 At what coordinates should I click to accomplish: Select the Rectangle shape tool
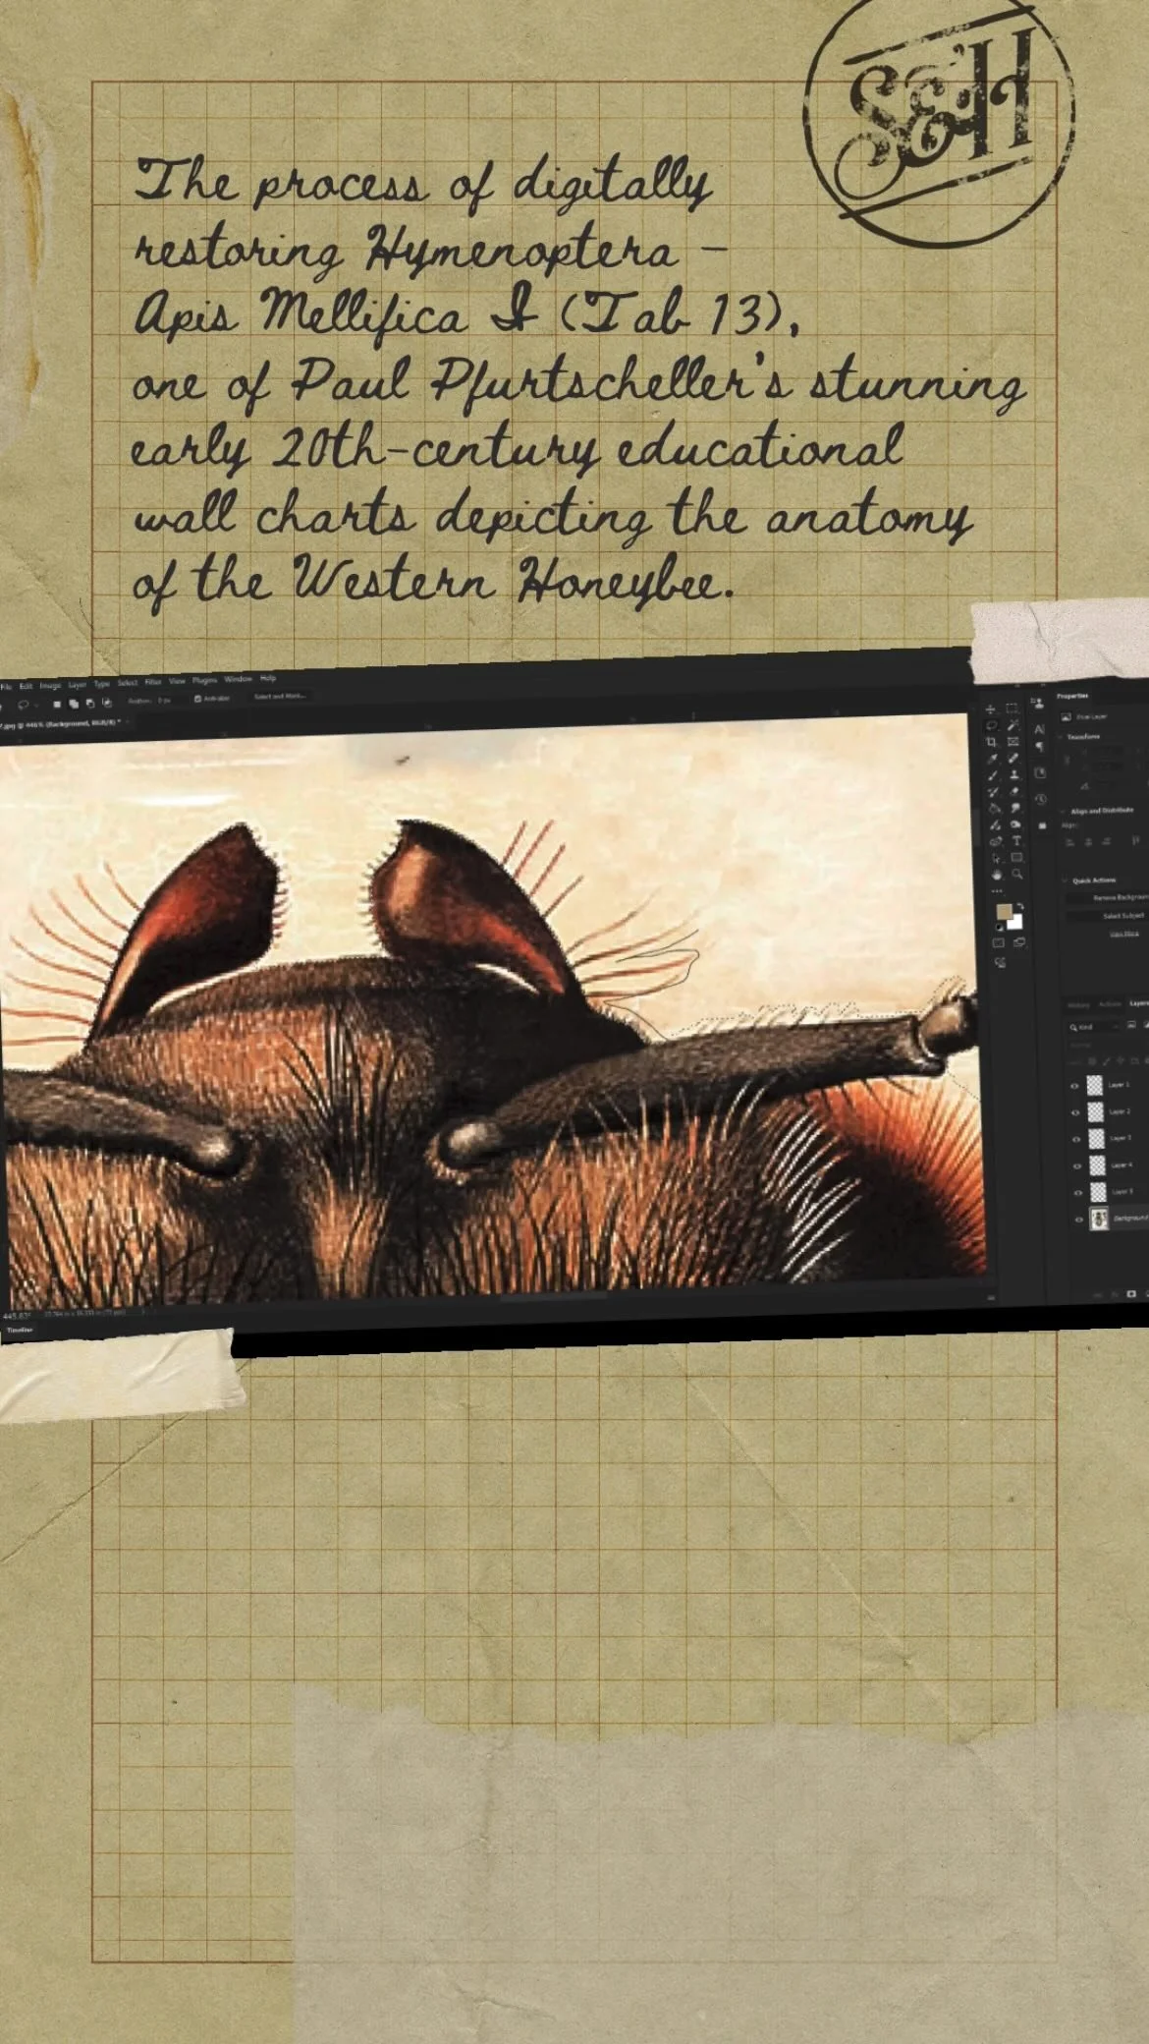[1016, 857]
